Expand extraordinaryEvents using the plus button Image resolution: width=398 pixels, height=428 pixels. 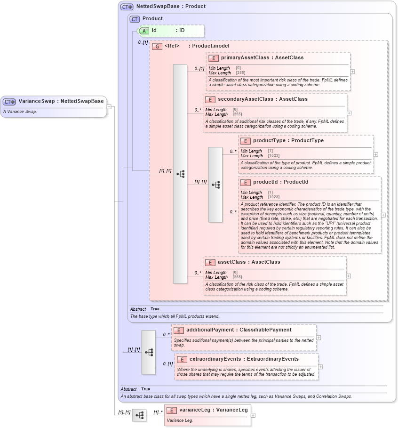click(x=320, y=366)
